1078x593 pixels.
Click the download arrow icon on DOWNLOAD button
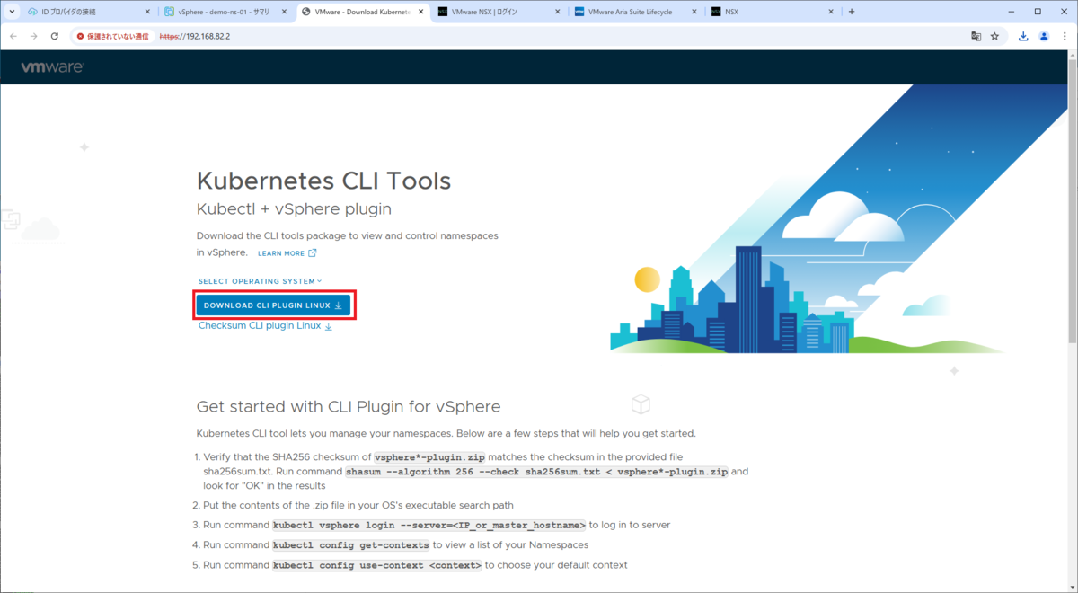coord(339,305)
